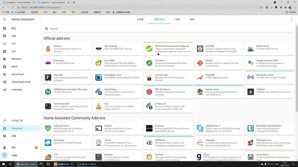Open the OpenZWave add-on icon
The height and width of the screenshot is (167, 298).
(x=98, y=92)
